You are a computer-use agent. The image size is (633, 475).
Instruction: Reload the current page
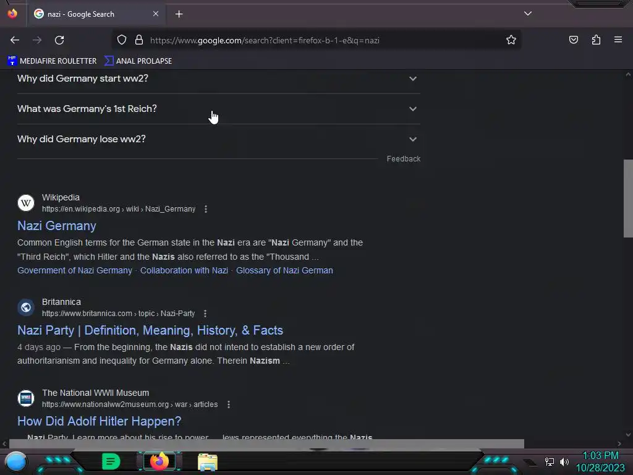click(x=59, y=40)
